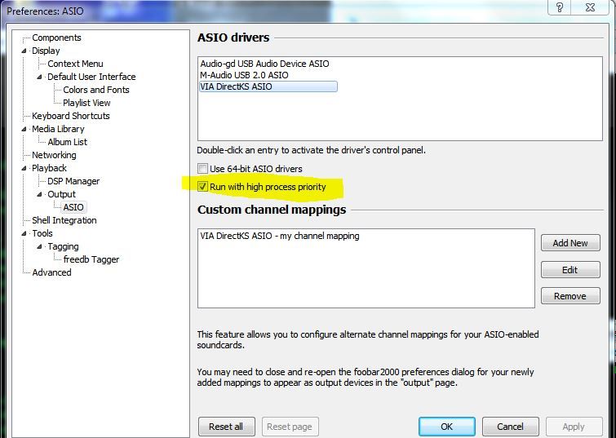Image resolution: width=616 pixels, height=438 pixels.
Task: Go to Playlist View settings
Action: [86, 103]
